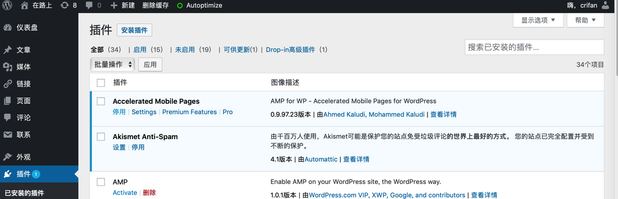This screenshot has height=199, width=618.
Task: Click the crifan user avatar icon
Action: pos(605,5)
